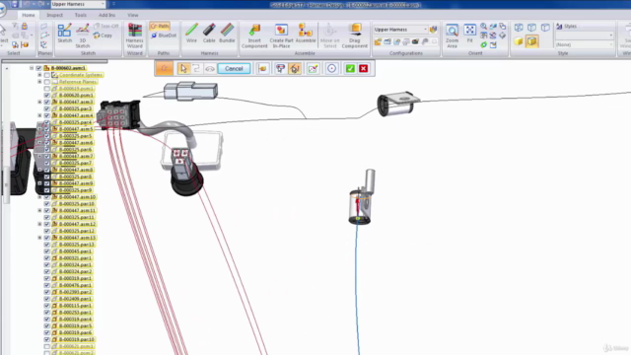The height and width of the screenshot is (355, 631).
Task: Open the View ribbon tab
Action: [x=133, y=15]
